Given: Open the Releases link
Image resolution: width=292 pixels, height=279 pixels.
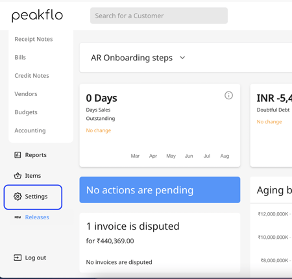Looking at the screenshot, I should (37, 217).
